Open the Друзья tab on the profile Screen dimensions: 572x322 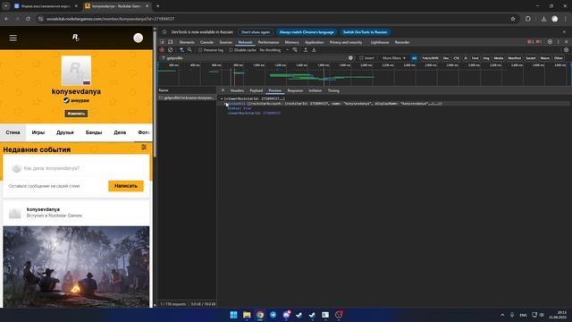click(x=65, y=132)
